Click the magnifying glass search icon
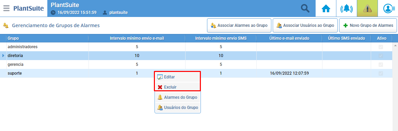Image resolution: width=398 pixels, height=131 pixels. click(x=305, y=8)
